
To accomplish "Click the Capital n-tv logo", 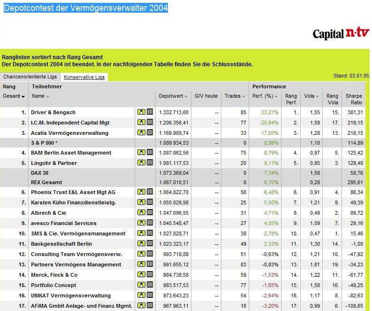I will (341, 33).
